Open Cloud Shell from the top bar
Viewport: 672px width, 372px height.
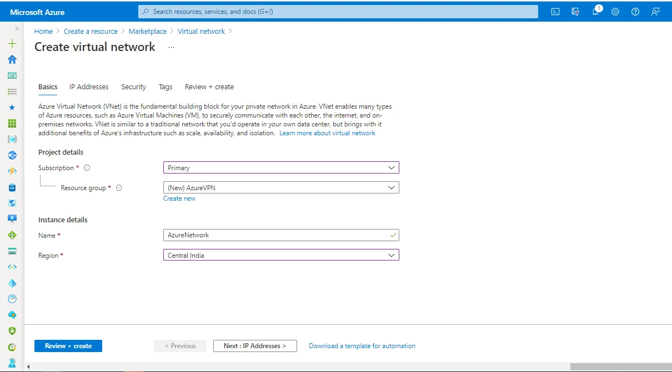tap(555, 11)
